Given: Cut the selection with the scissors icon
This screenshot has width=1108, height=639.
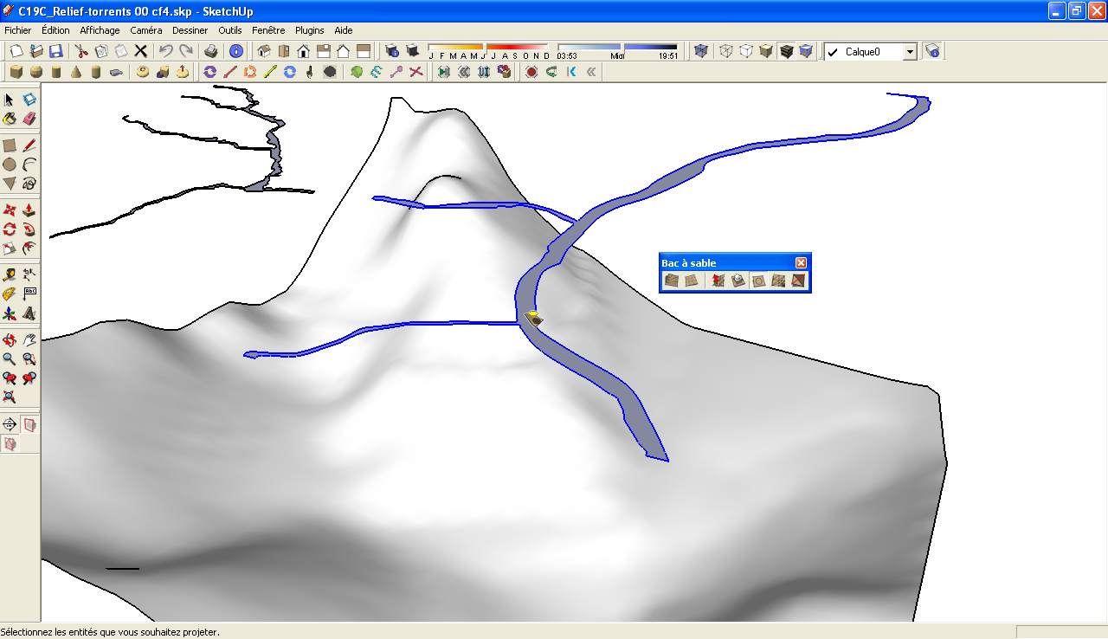Looking at the screenshot, I should (81, 51).
